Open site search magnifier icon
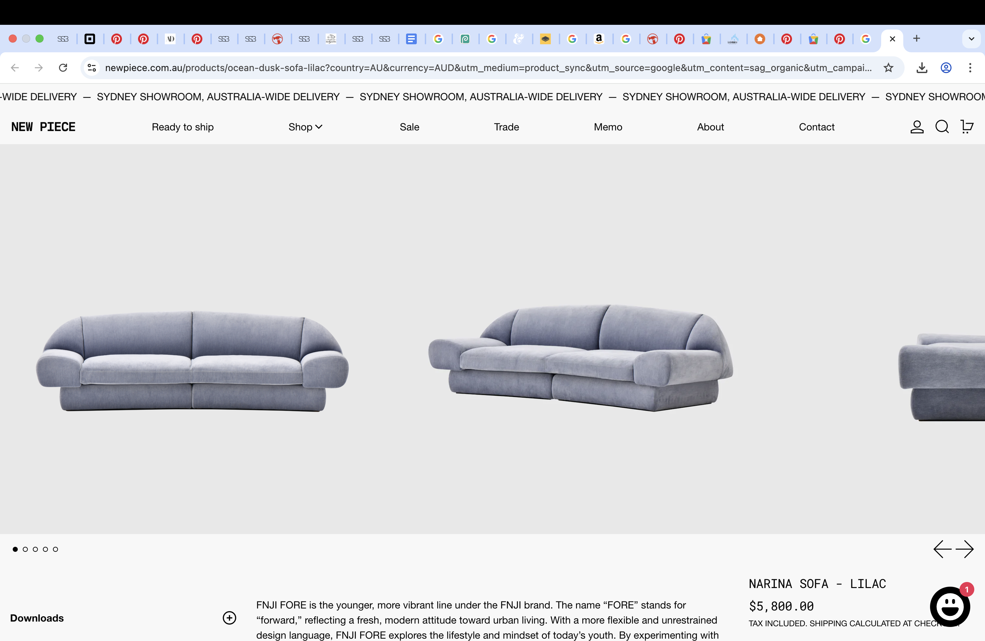 coord(942,127)
